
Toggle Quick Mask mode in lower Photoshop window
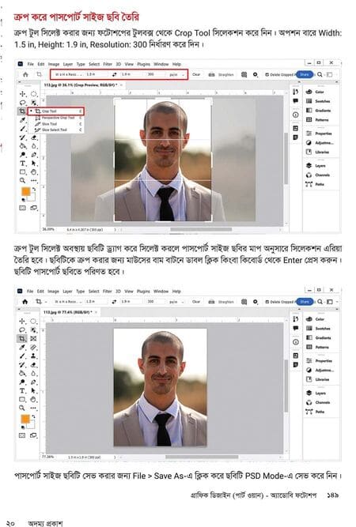point(22,435)
